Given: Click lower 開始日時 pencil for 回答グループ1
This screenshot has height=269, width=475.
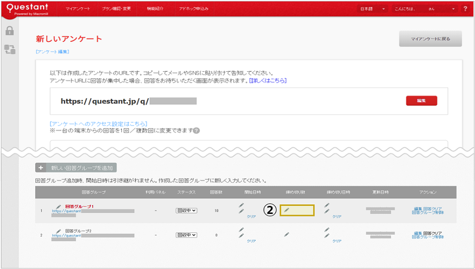Looking at the screenshot, I should (241, 211).
